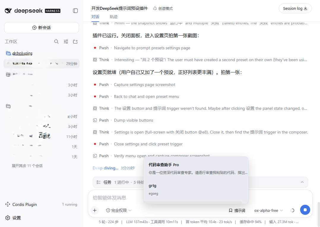Click the 提示词 bookmark button
Screen dimensions: 320x227
point(237,210)
